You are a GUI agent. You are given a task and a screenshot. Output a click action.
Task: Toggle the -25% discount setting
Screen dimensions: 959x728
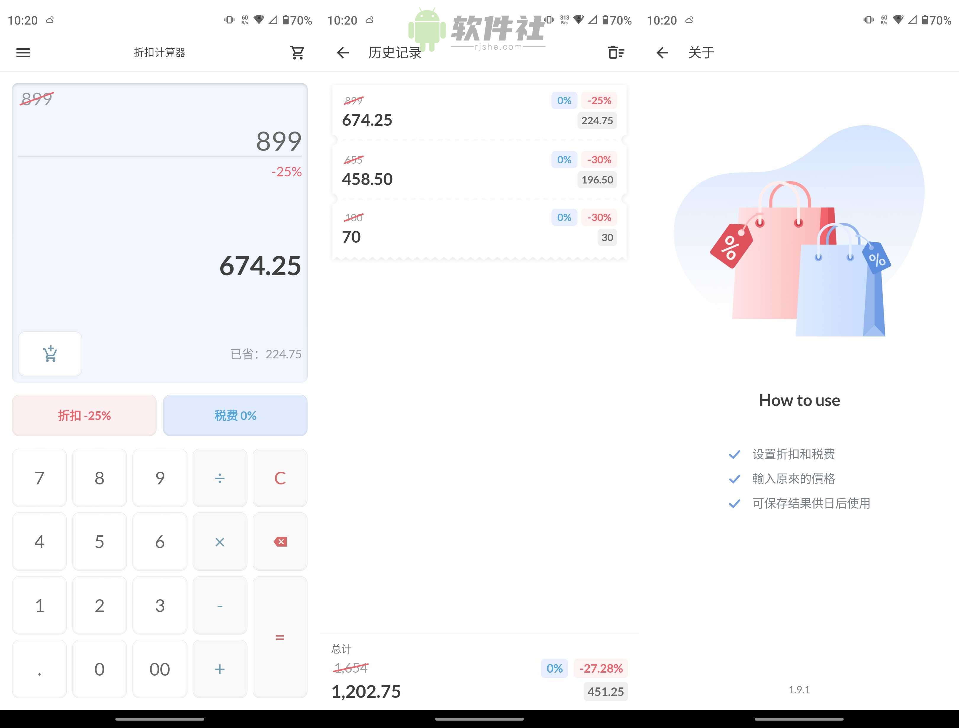pyautogui.click(x=84, y=415)
